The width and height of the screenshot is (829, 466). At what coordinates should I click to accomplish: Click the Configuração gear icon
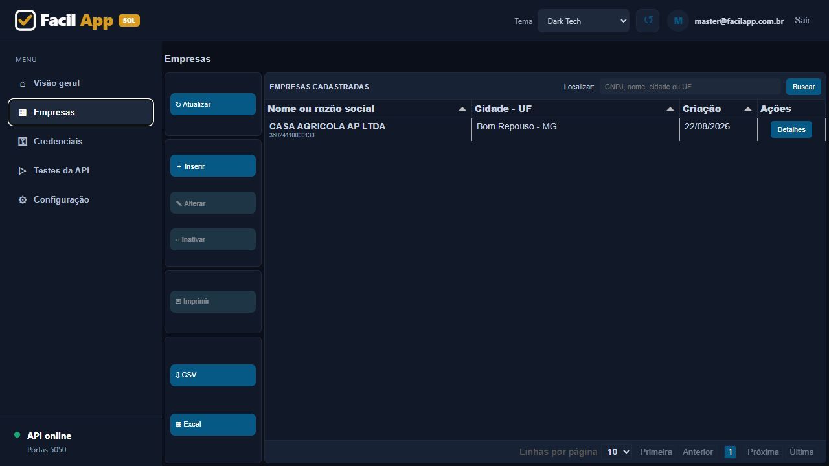coord(23,200)
